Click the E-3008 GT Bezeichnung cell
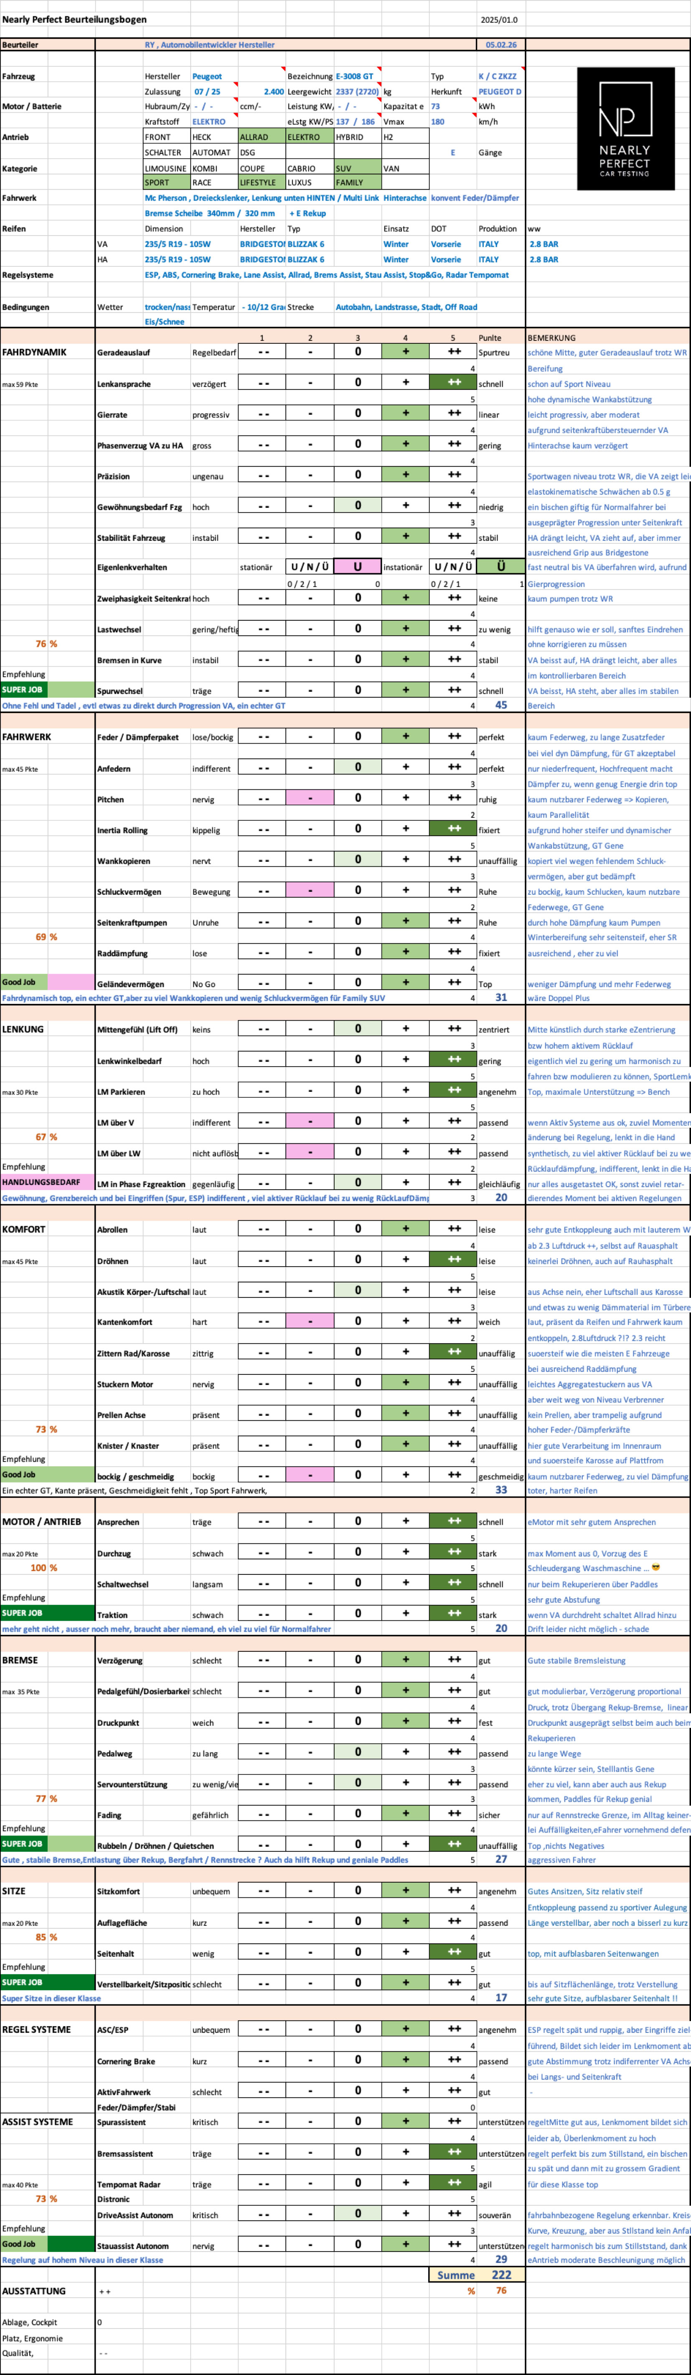The width and height of the screenshot is (691, 2375). [356, 77]
